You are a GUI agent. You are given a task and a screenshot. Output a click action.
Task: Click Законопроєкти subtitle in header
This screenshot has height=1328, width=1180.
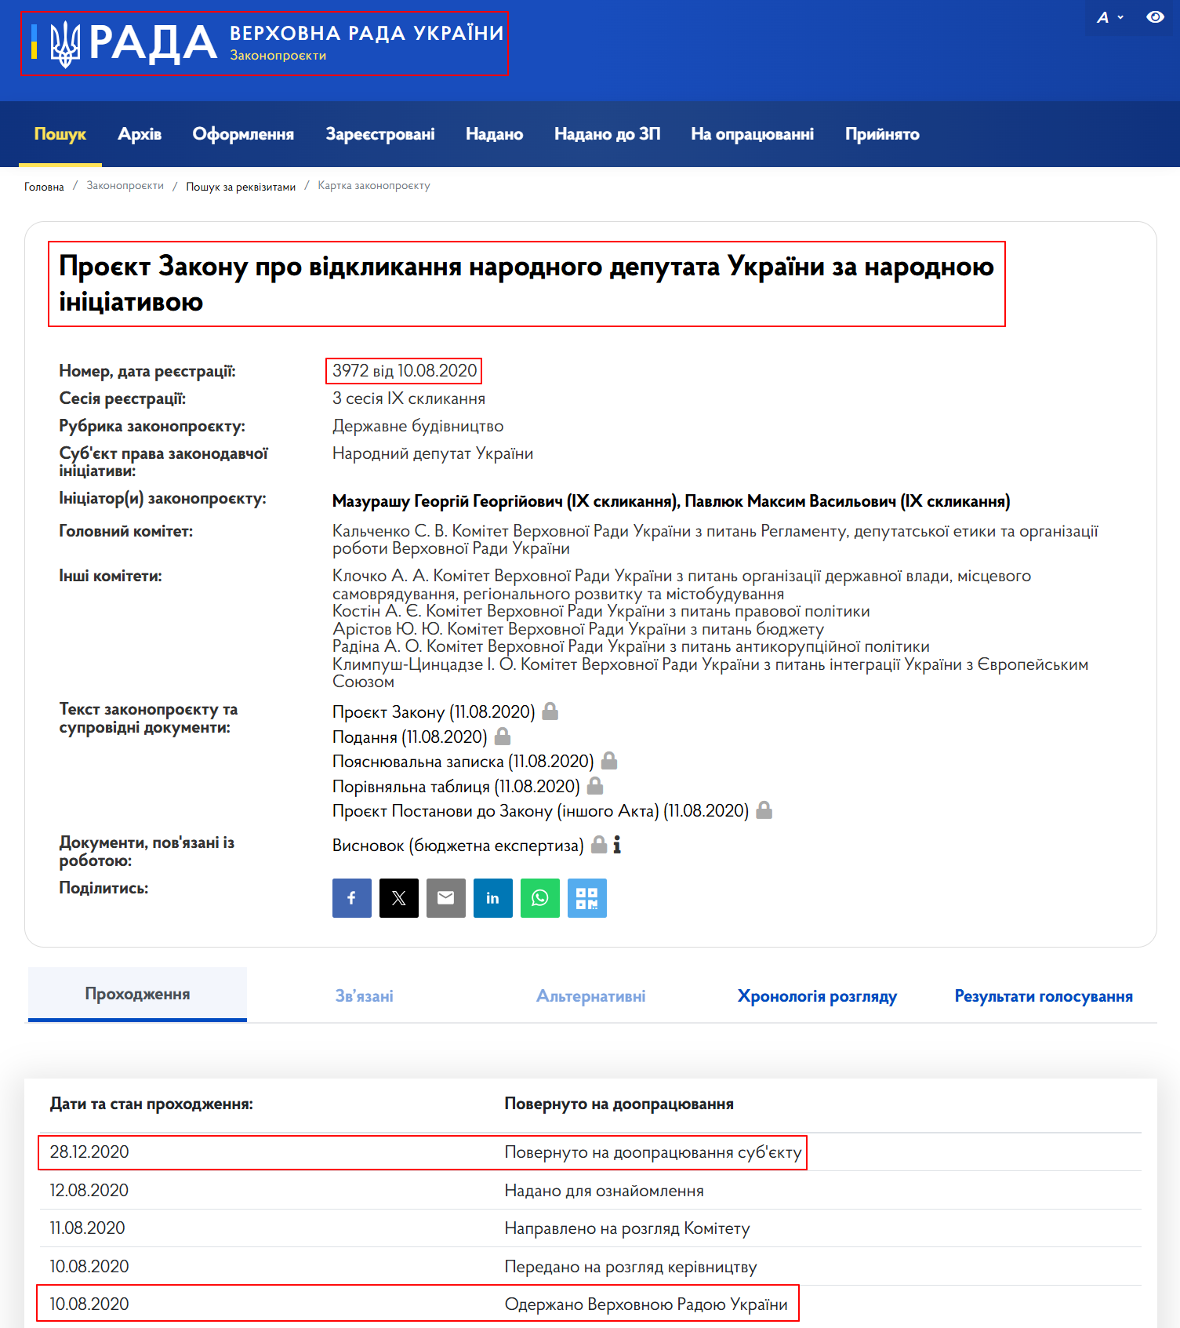[278, 56]
